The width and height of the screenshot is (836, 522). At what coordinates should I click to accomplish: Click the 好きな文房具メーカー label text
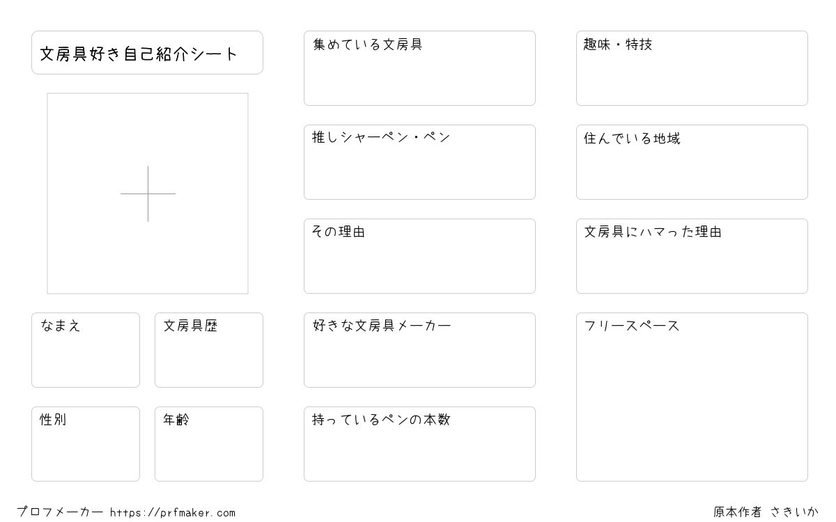coord(382,325)
